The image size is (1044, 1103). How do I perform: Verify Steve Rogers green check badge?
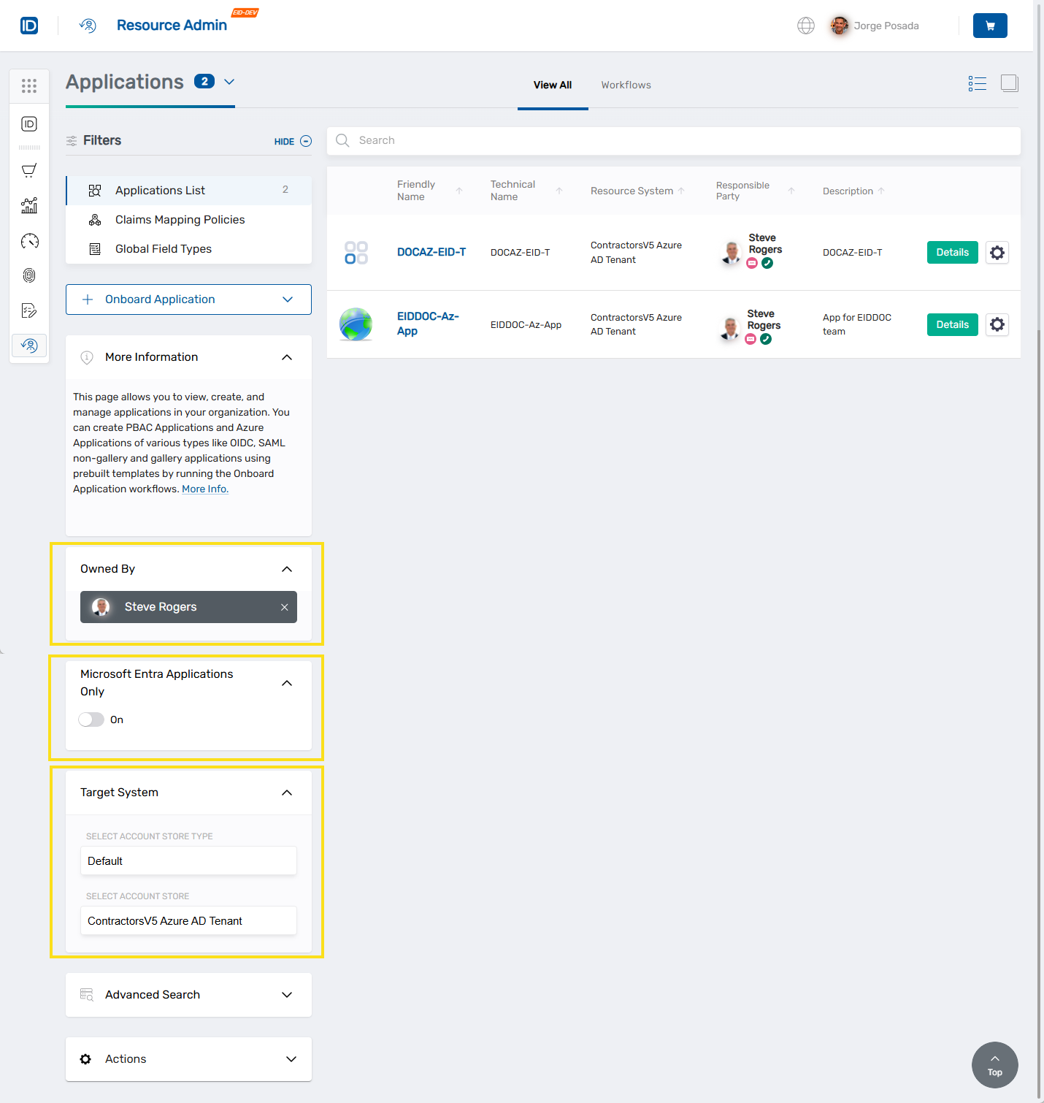tap(767, 263)
